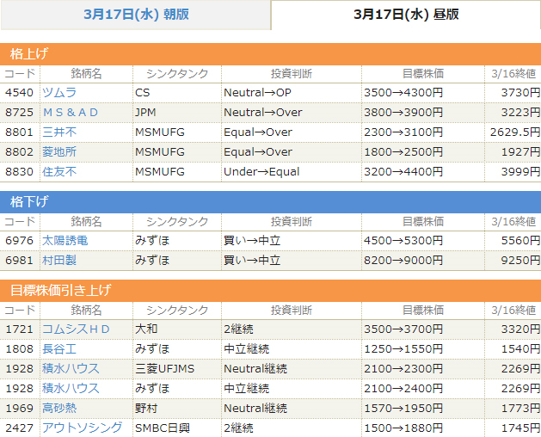Click code 1808 cell

(19, 349)
